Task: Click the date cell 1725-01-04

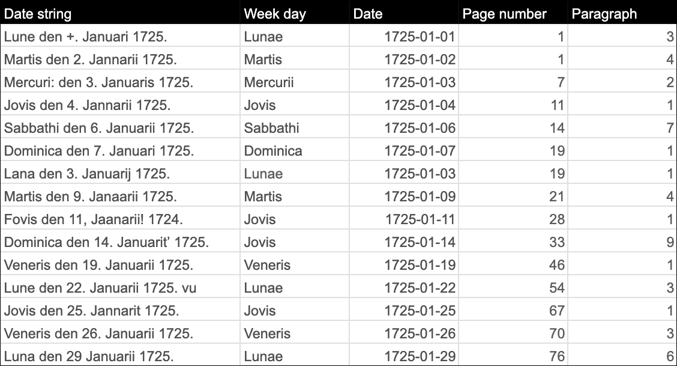Action: tap(404, 105)
